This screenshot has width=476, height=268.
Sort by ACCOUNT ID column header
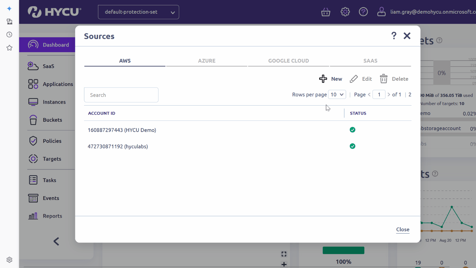point(102,113)
